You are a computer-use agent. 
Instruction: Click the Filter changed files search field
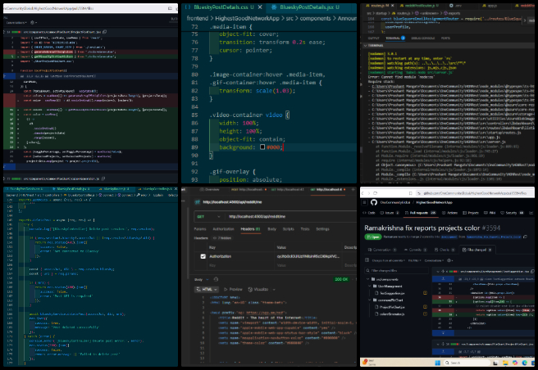click(396, 271)
